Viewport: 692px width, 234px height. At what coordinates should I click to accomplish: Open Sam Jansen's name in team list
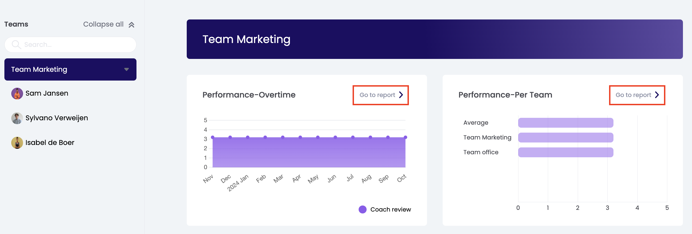pos(47,93)
